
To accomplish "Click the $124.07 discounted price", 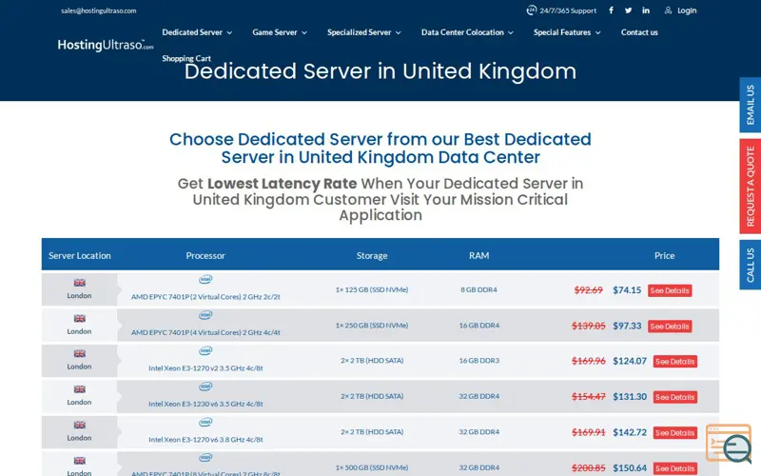I will [630, 362].
